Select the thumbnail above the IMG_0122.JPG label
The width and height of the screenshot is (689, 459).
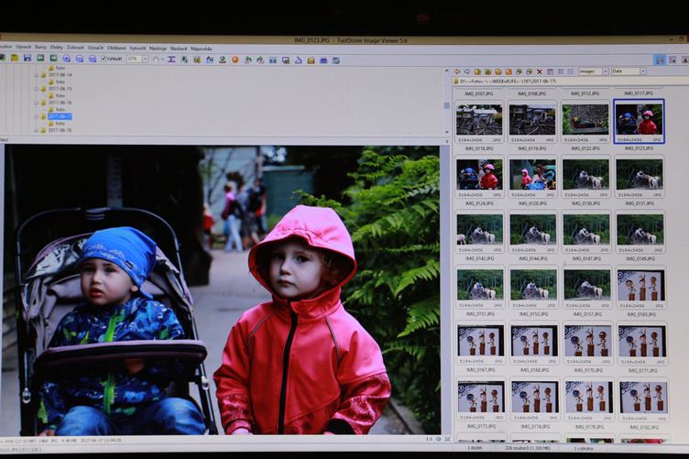[585, 122]
